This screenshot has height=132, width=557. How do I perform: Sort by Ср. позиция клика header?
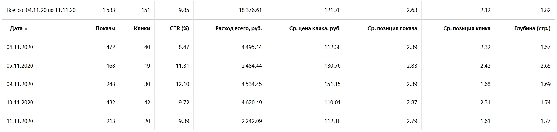tap(467, 29)
